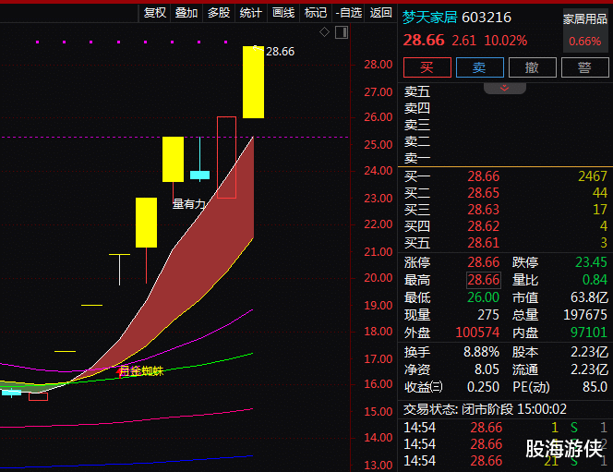Open 统计 statistics tool
Viewport: 613px width, 472px height.
coord(250,13)
